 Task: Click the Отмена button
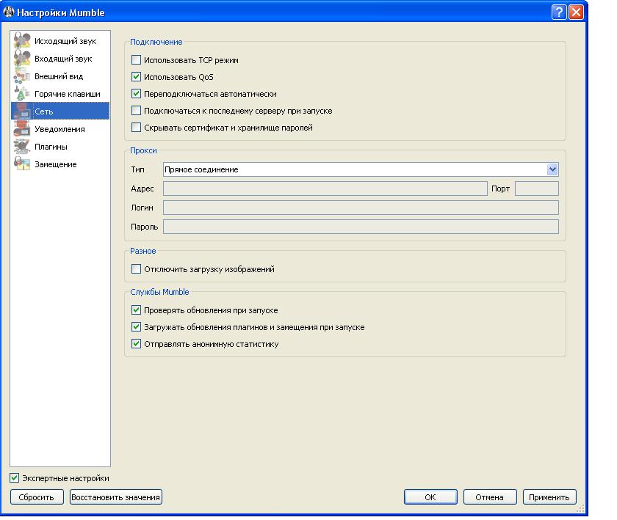489,497
